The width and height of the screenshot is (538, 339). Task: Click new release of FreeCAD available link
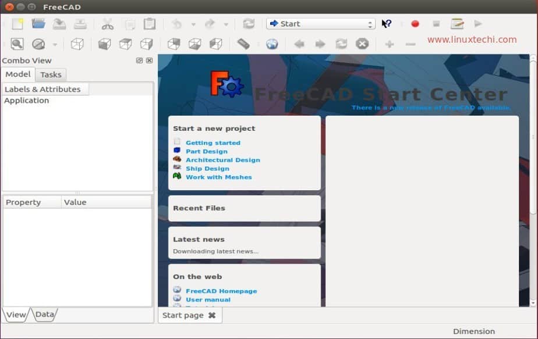(x=431, y=108)
